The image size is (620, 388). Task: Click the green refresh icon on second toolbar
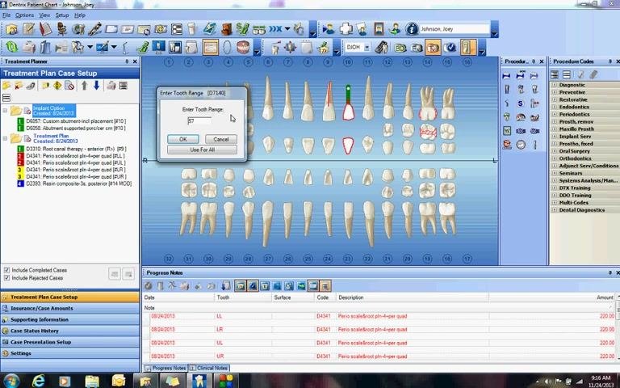(11, 47)
